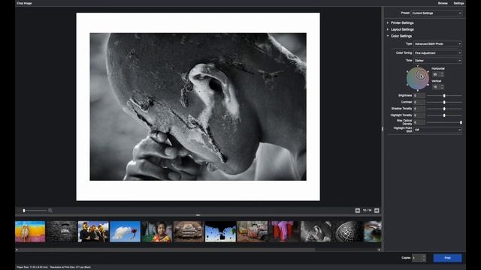
Task: Click the Brightness value field
Action: point(419,96)
